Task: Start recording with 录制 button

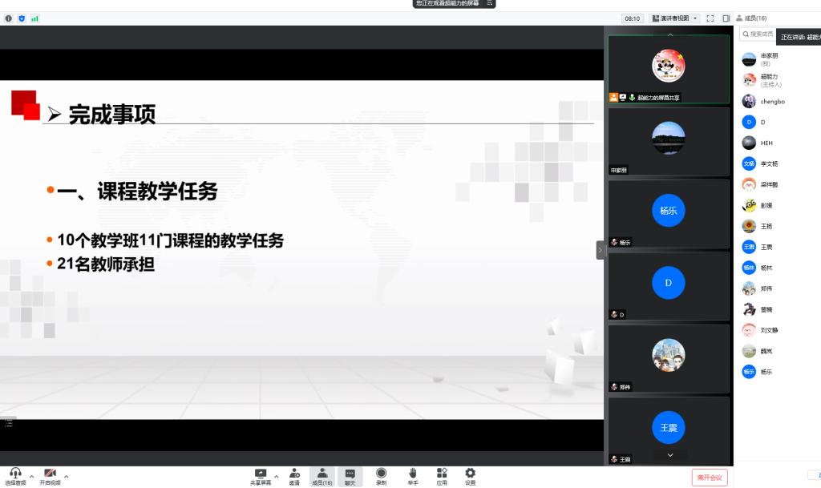Action: point(381,474)
